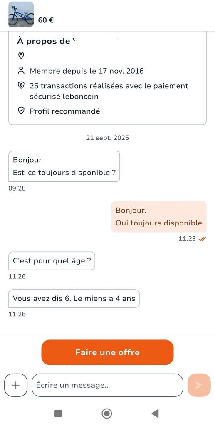Tap the Android back triangle button
Image resolution: width=215 pixels, height=426 pixels.
click(x=155, y=414)
